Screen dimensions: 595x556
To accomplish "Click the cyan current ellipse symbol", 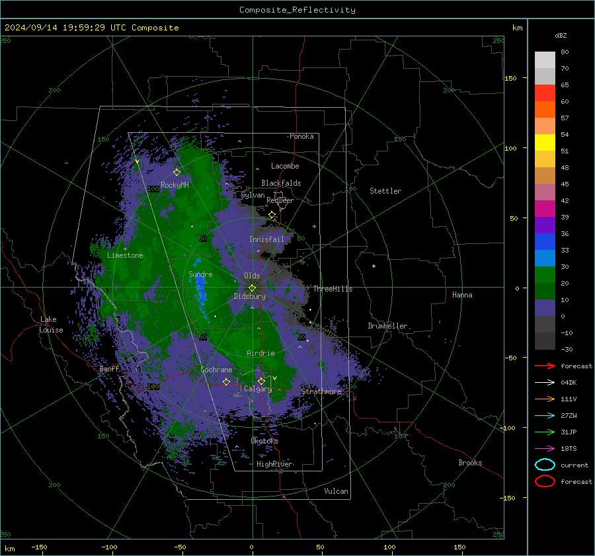I will tap(545, 465).
